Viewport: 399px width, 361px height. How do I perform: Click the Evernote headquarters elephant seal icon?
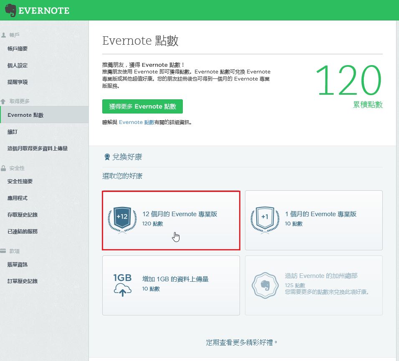[265, 285]
